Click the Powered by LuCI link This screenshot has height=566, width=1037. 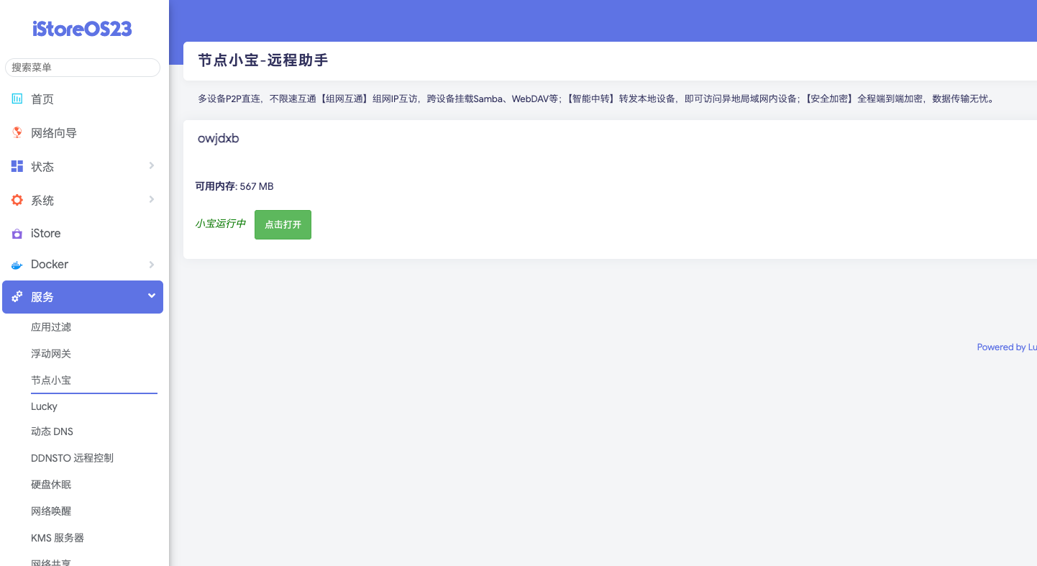pyautogui.click(x=1006, y=347)
